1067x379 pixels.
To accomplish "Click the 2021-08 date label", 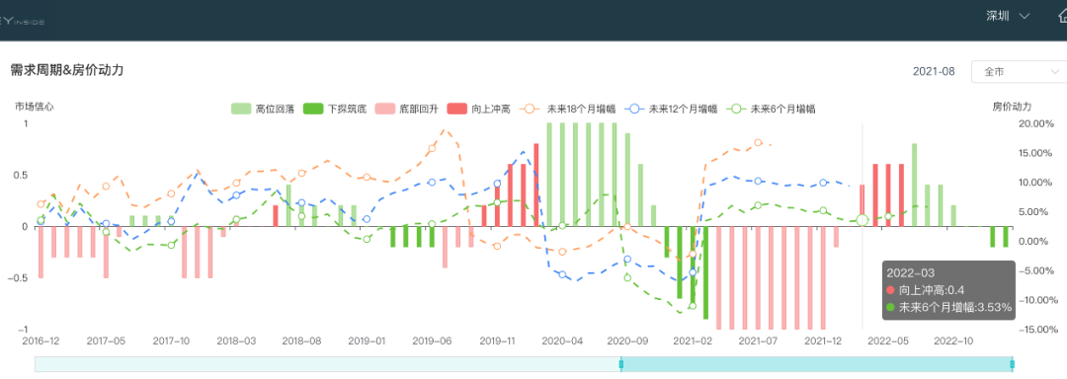I will point(934,71).
